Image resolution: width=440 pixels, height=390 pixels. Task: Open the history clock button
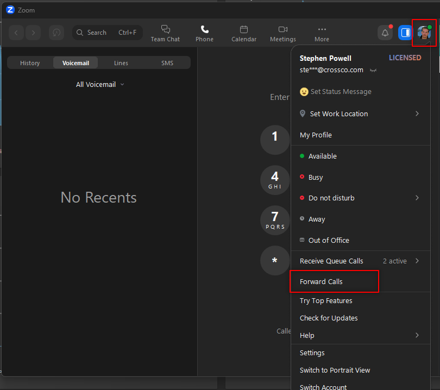point(56,33)
